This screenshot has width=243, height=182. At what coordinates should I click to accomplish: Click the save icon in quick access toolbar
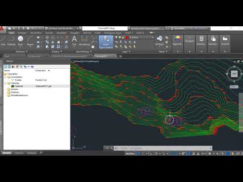[x=19, y=28]
